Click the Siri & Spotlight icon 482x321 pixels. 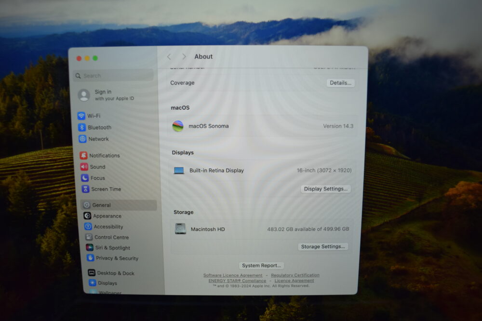[x=90, y=247]
